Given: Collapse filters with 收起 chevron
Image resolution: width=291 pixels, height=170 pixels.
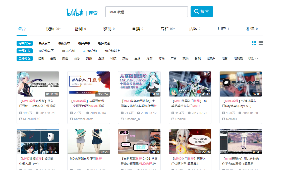Looking at the screenshot, I should point(253,58).
